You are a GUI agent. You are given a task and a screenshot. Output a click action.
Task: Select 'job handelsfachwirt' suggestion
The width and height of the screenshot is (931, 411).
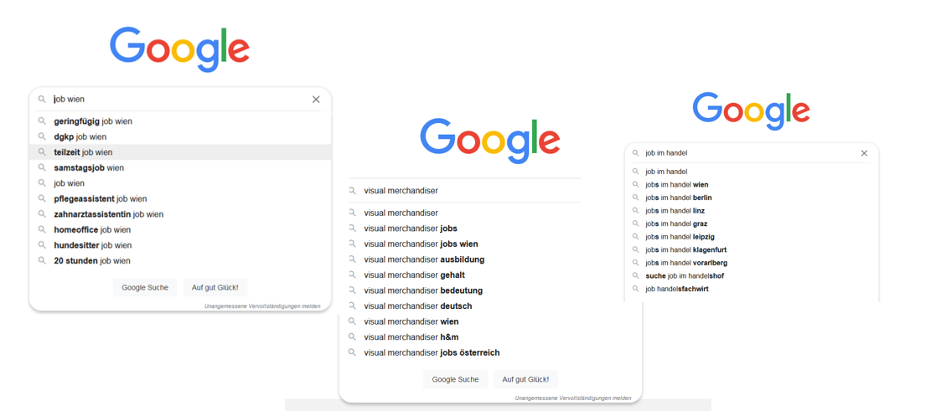point(676,289)
